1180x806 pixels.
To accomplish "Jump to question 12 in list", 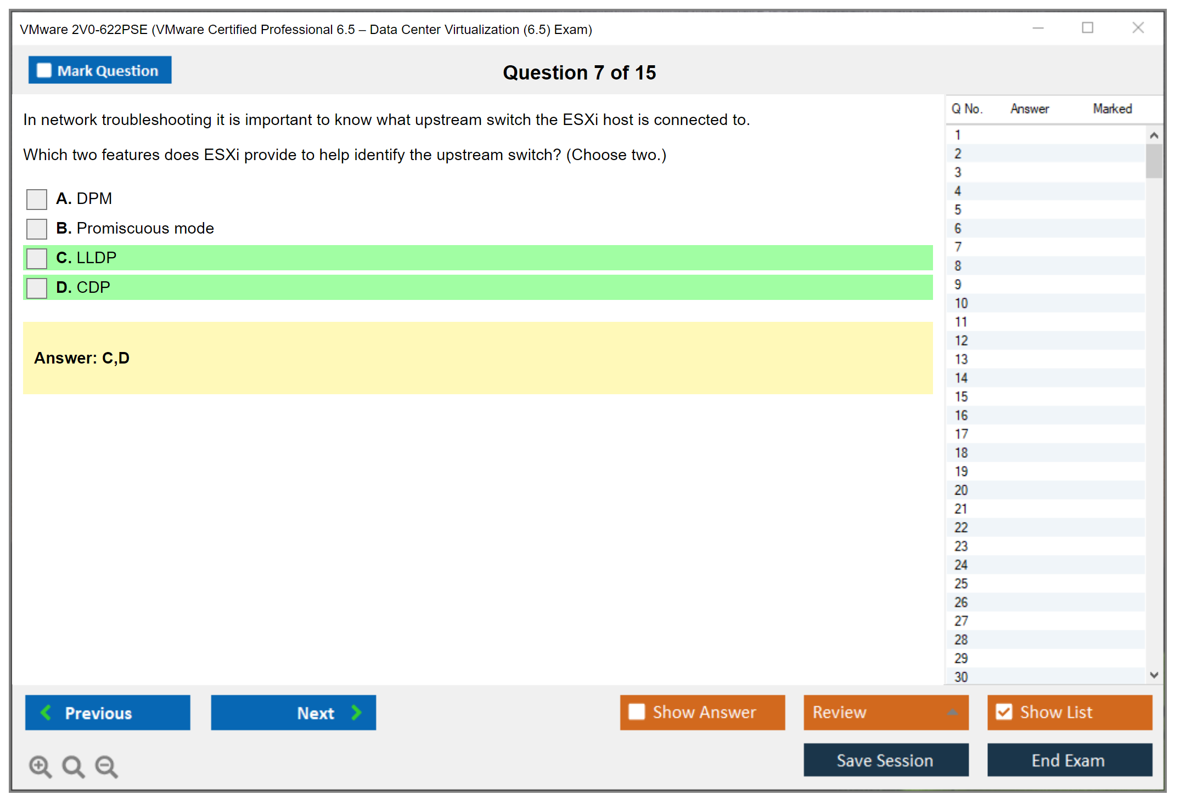I will (x=961, y=340).
